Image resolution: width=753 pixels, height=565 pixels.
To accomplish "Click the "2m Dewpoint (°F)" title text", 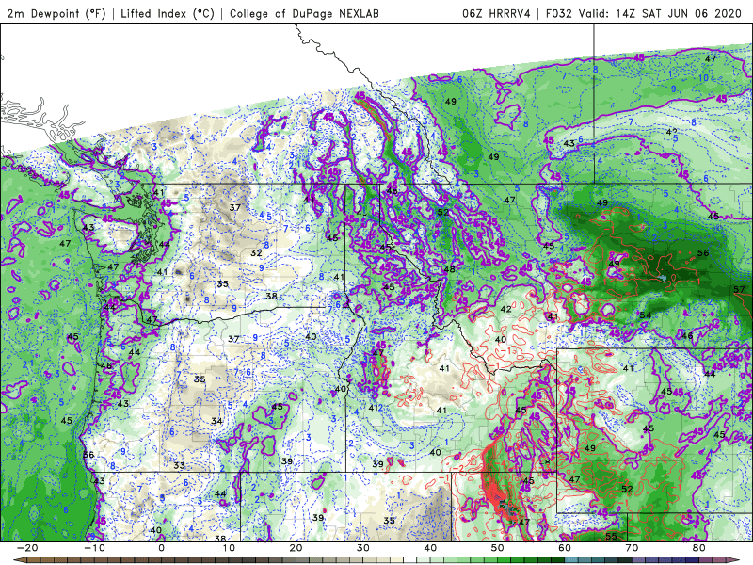I will point(56,14).
